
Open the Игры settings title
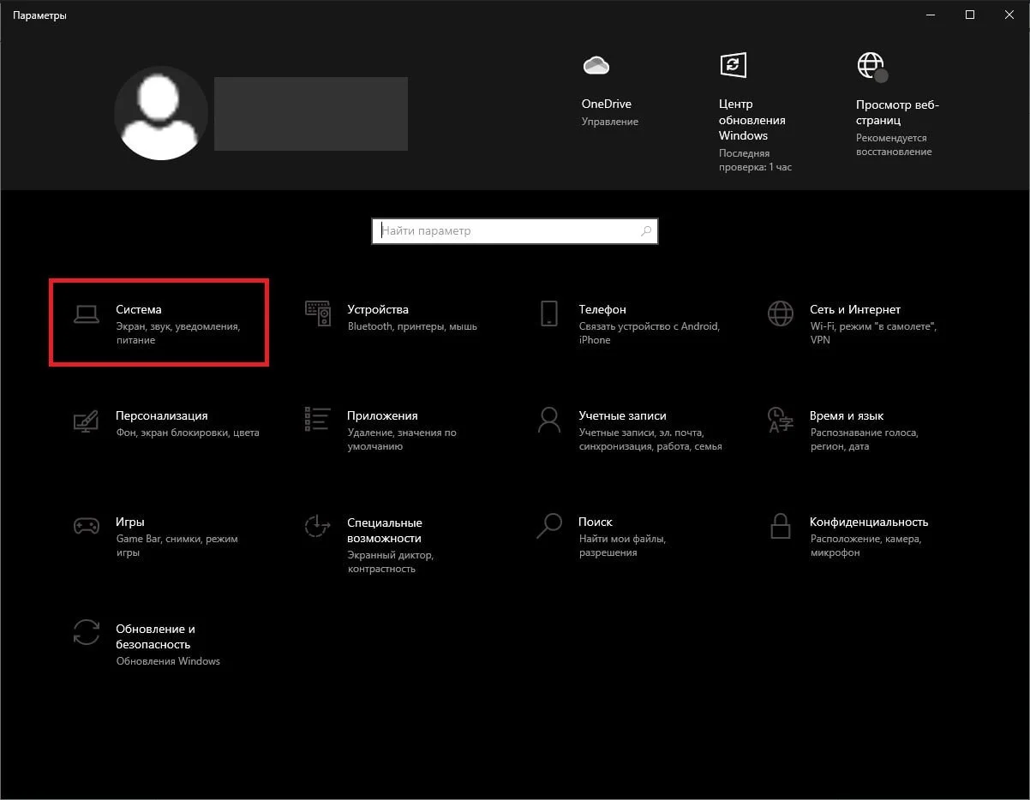130,522
